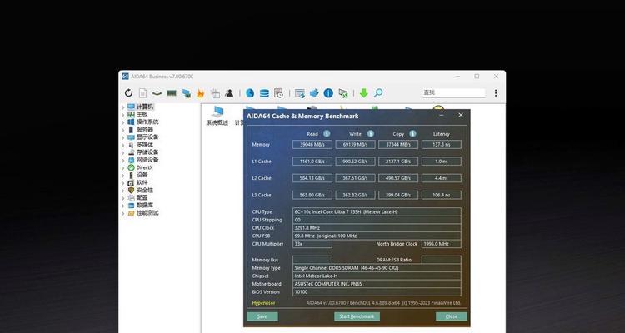Select 配置 in the tree
Viewport: 625px width, 333px height.
pyautogui.click(x=142, y=197)
